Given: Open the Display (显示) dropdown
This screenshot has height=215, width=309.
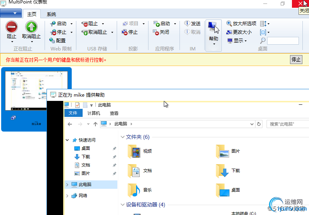Looking at the screenshot, I should [237, 41].
